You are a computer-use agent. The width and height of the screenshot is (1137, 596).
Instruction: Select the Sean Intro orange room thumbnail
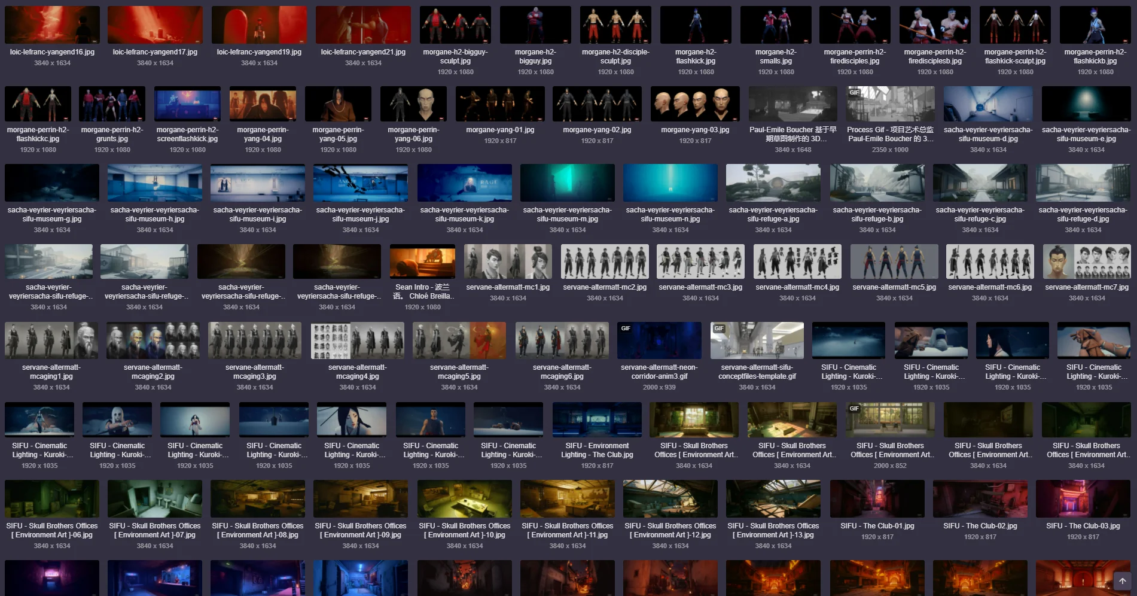click(x=422, y=261)
